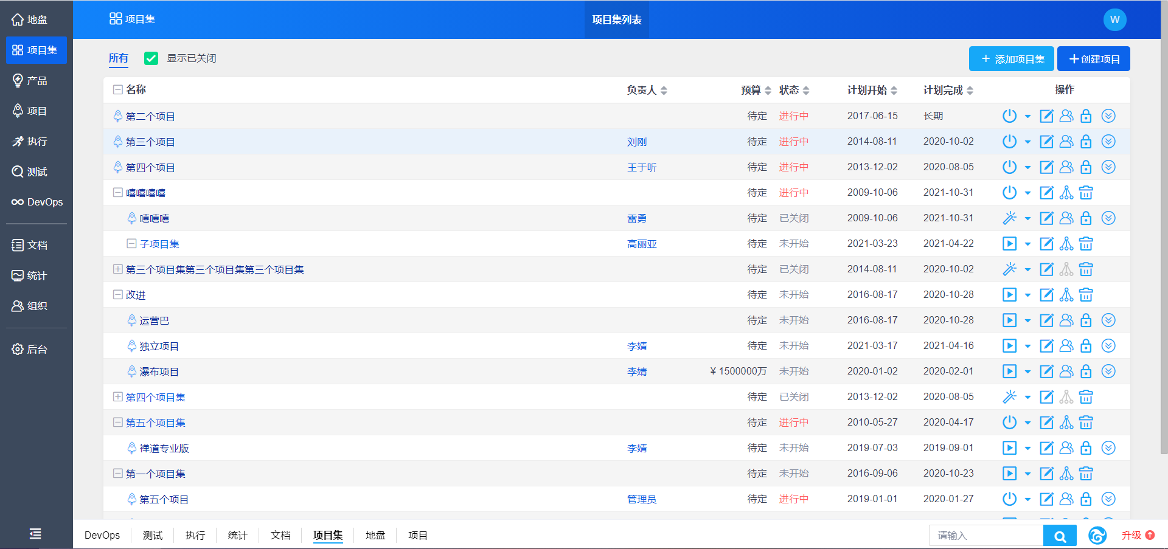Click the circled down-arrow icon for 第四个项目
1168x549 pixels.
click(x=1108, y=167)
